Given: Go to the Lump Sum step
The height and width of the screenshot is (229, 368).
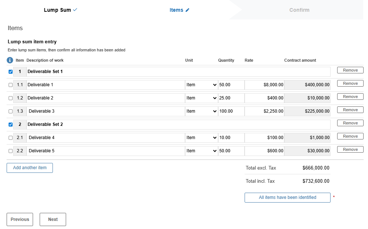Looking at the screenshot, I should click(x=60, y=10).
